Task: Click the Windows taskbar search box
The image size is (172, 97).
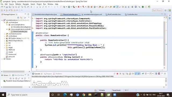Action: tap(28, 95)
